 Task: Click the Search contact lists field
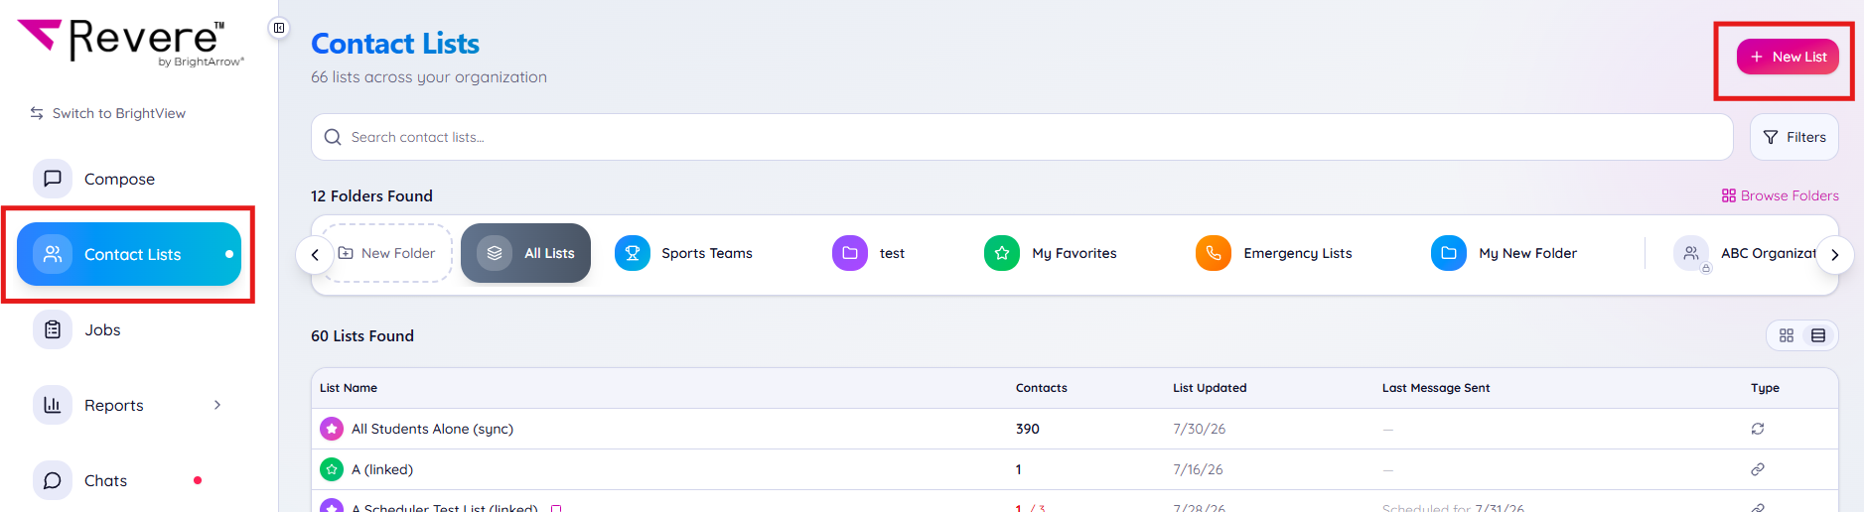coord(1022,137)
